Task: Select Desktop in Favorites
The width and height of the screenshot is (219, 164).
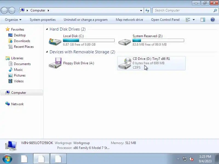Action: coord(20,35)
